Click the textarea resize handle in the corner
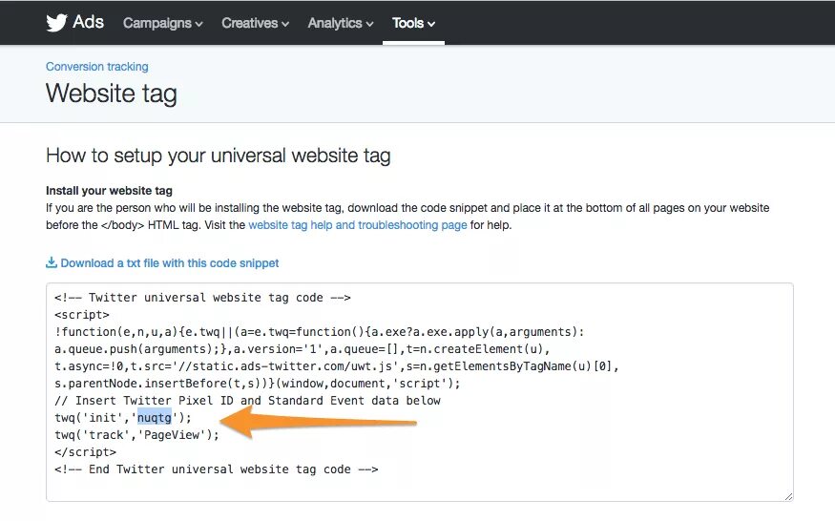 pyautogui.click(x=788, y=496)
